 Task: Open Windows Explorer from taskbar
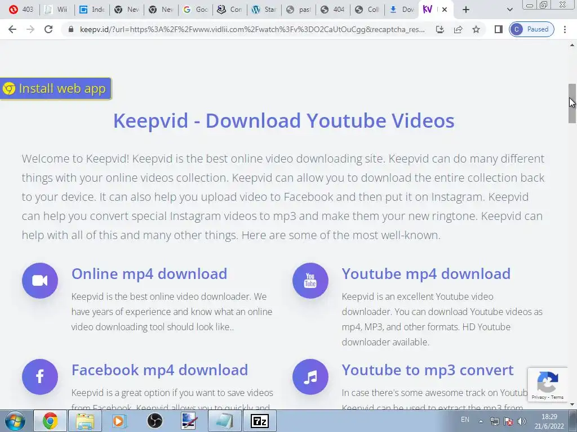pyautogui.click(x=85, y=421)
